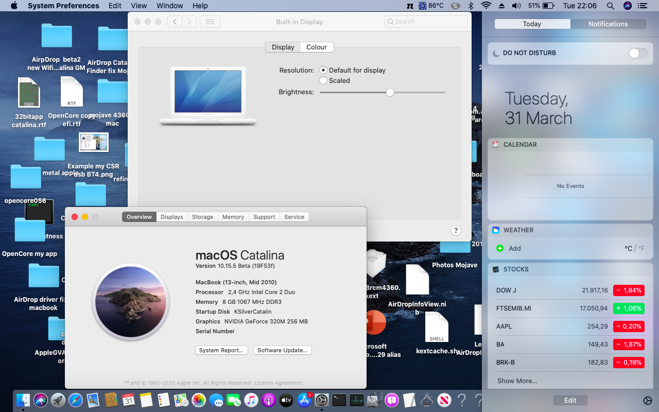Open the View menu
659x412 pixels.
(x=139, y=6)
